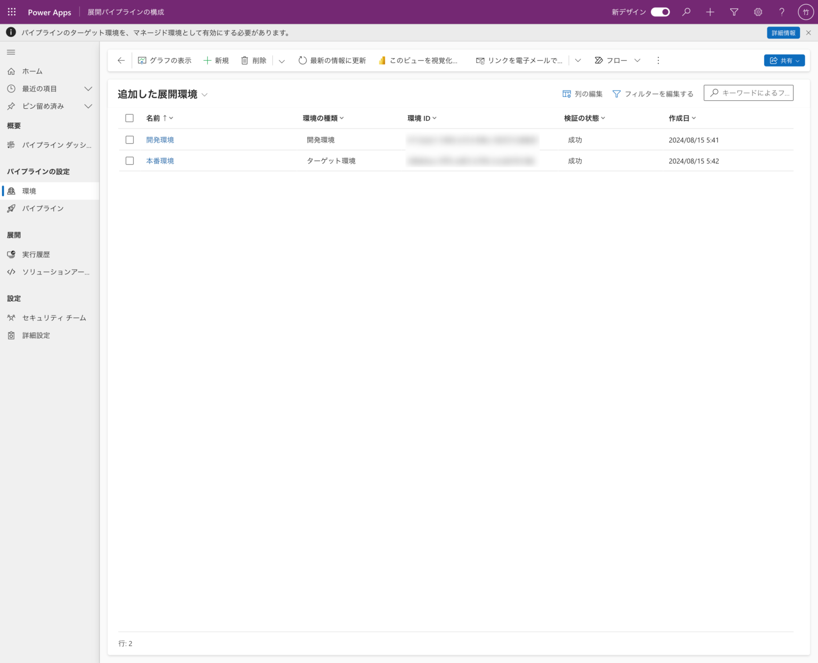Click the back arrow above the grid
The image size is (818, 663).
click(x=120, y=60)
